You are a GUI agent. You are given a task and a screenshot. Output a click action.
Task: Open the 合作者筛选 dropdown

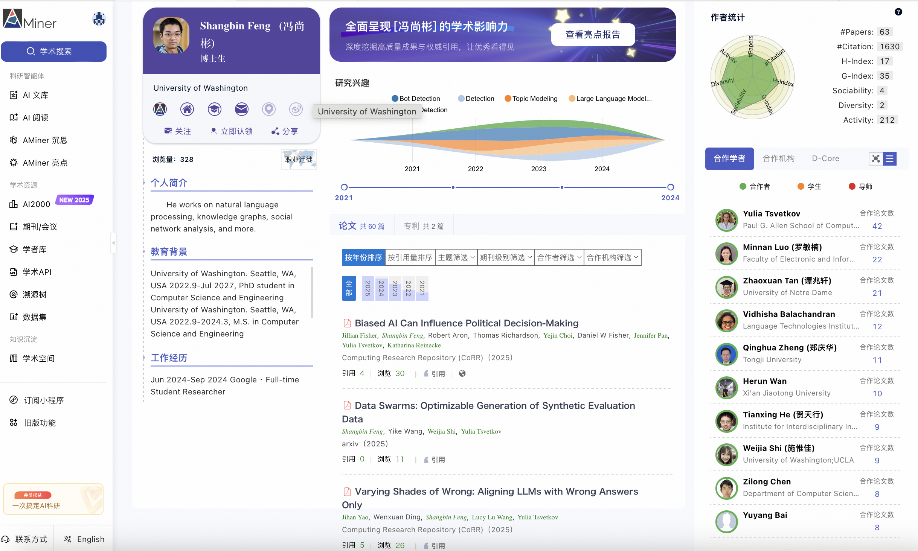(x=559, y=257)
